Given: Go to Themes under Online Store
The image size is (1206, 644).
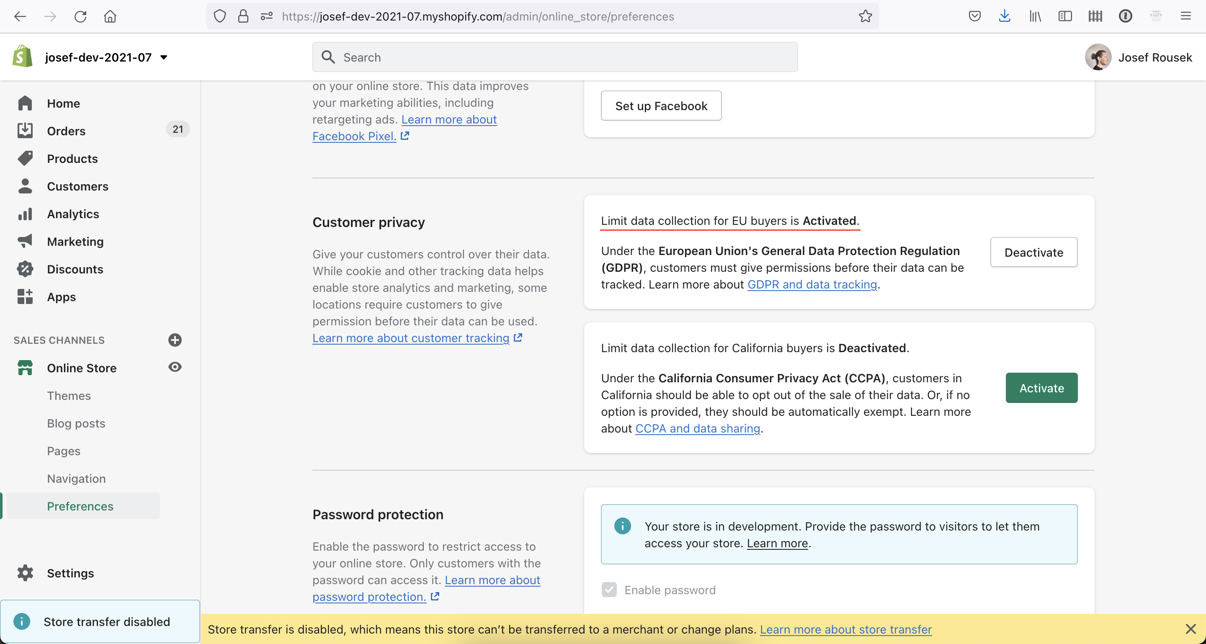Looking at the screenshot, I should point(69,395).
